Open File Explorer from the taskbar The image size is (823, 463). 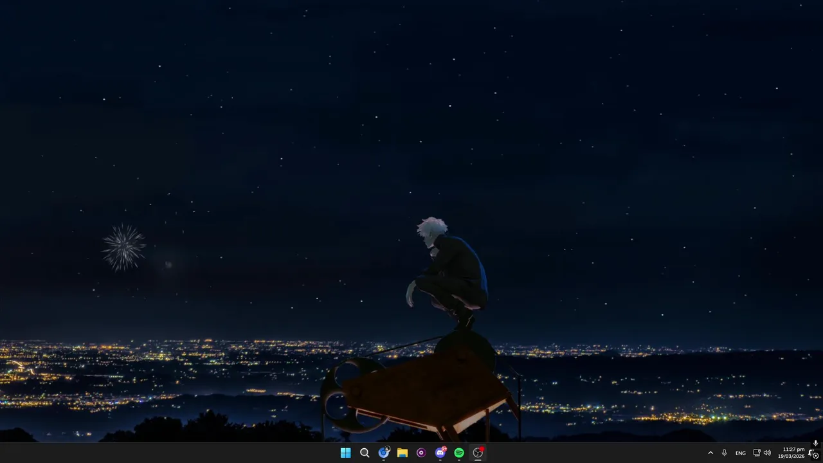(402, 453)
